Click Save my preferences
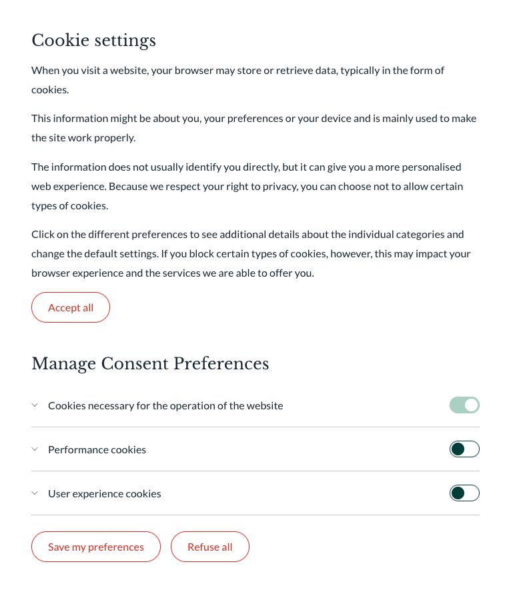The height and width of the screenshot is (600, 511). pos(96,546)
